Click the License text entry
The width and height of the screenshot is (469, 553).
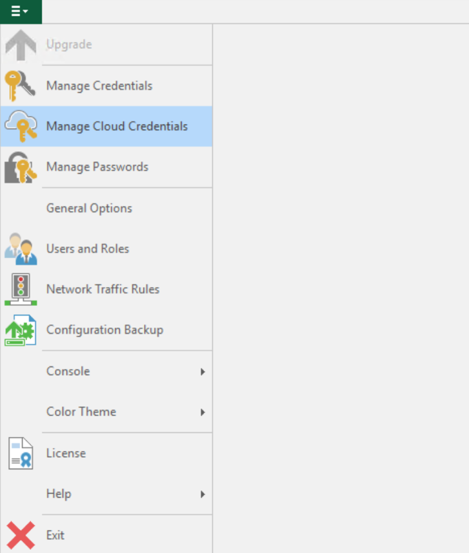tap(66, 453)
